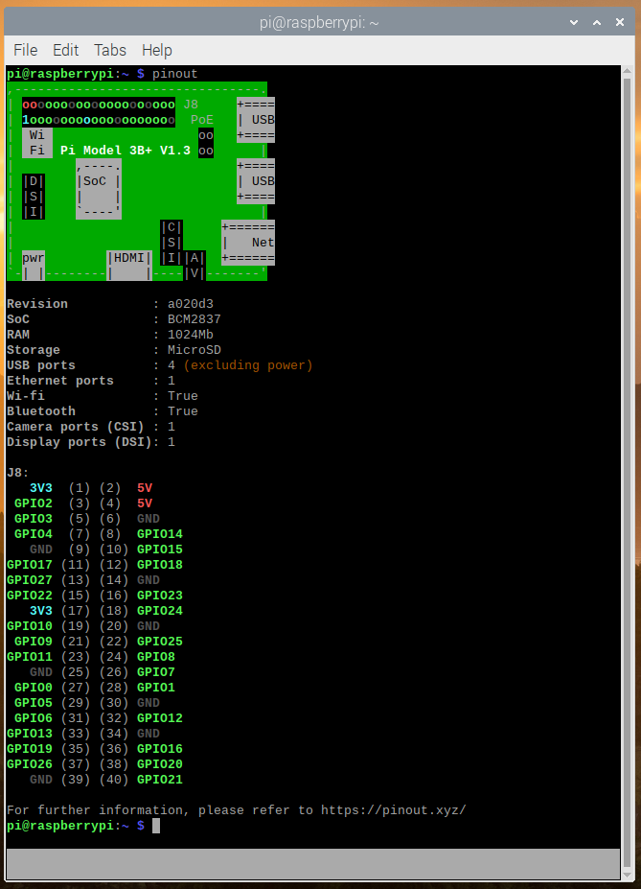641x889 pixels.
Task: Click the SoC value 'BCM2837'
Action: coord(195,319)
